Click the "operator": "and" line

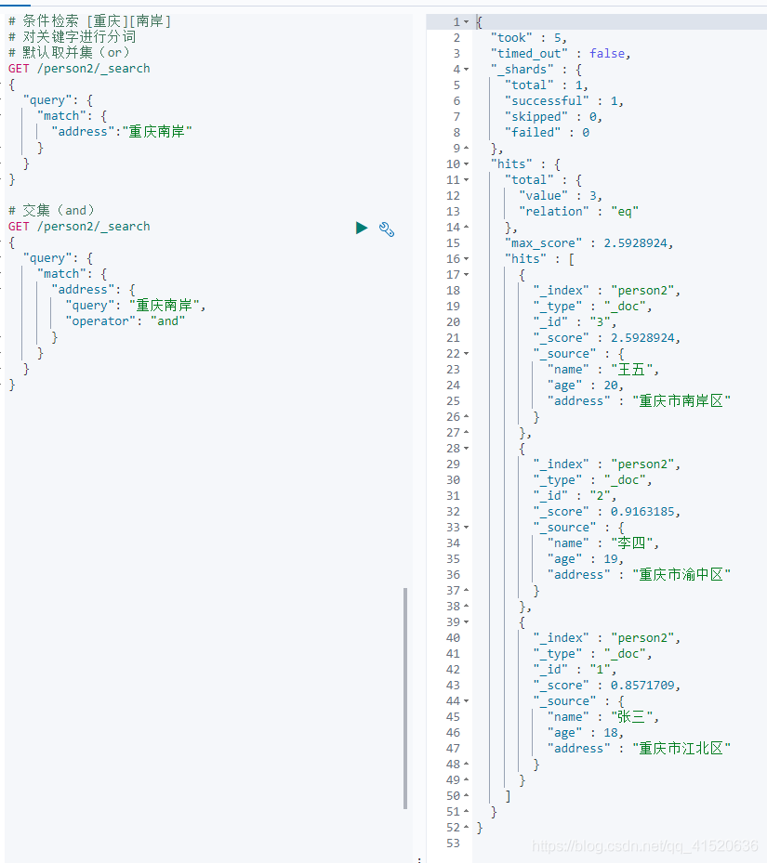pyautogui.click(x=126, y=320)
